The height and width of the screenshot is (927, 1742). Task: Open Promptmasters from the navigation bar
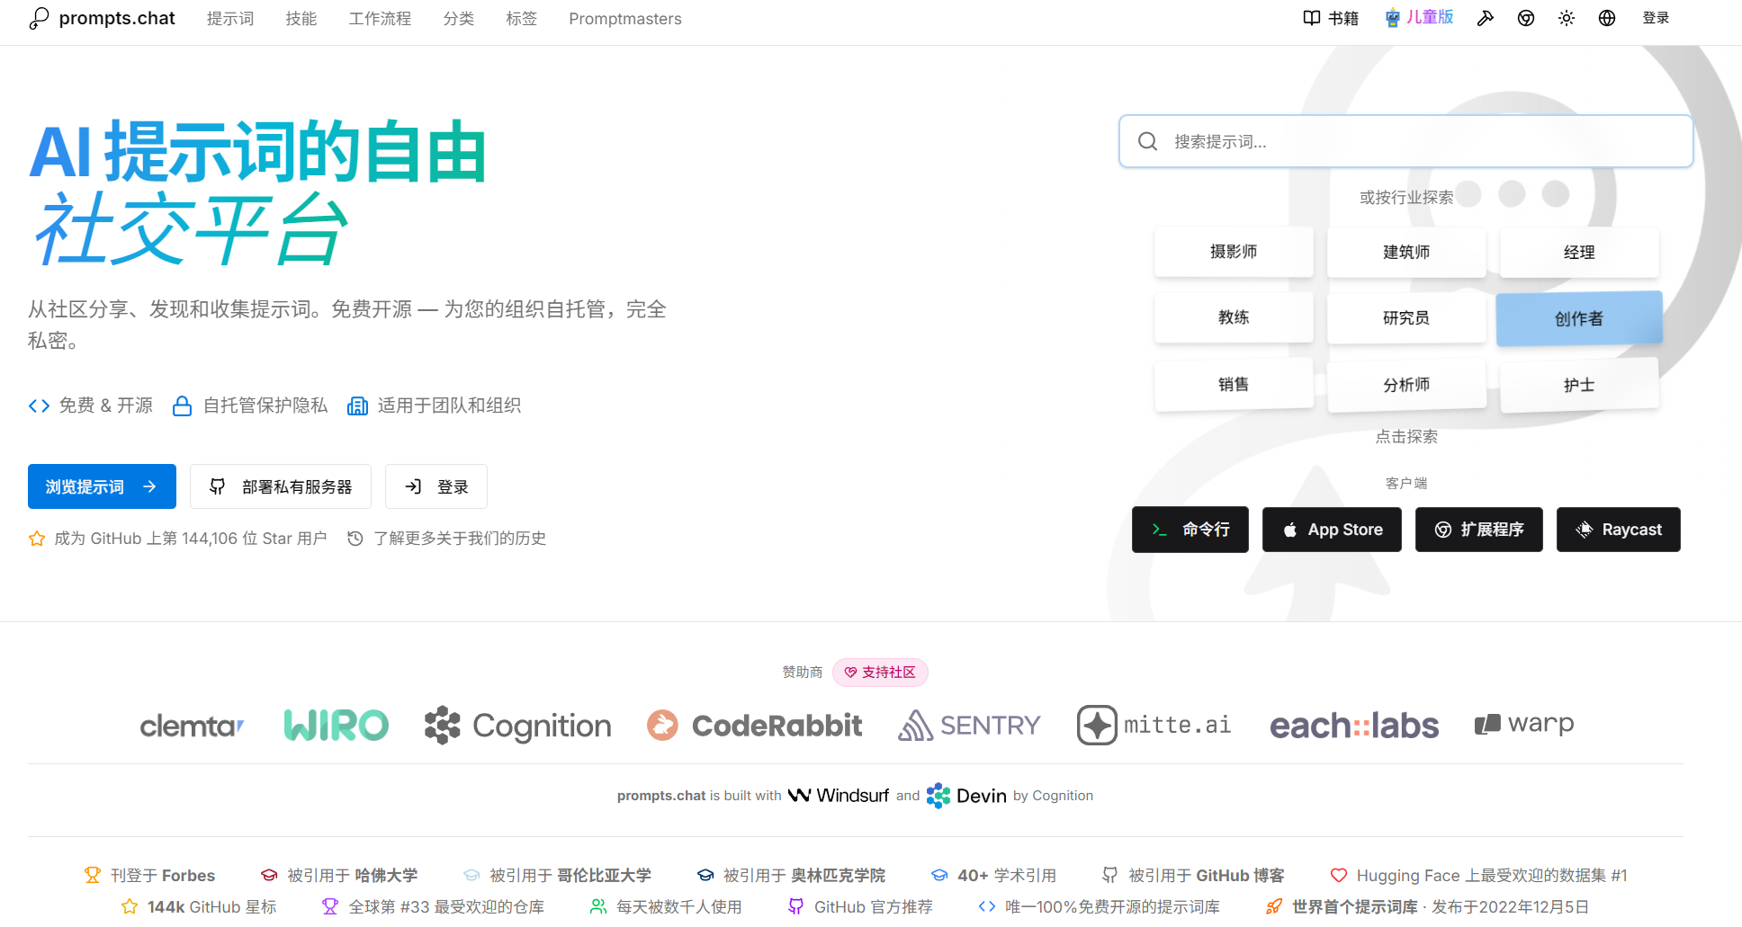click(625, 19)
